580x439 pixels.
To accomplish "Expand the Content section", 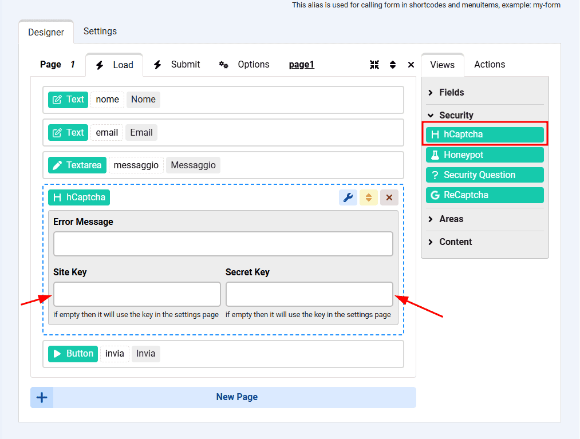I will (455, 242).
